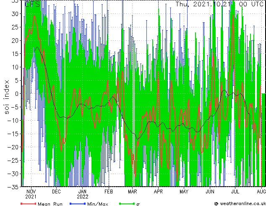Click the y-axis value -20
Image resolution: width=266 pixels, height=206 pixels.
[13, 147]
